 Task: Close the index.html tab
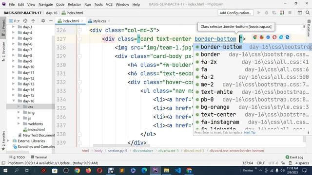point(82,21)
